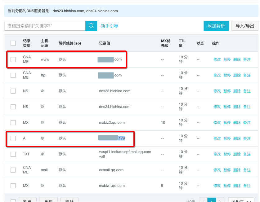Click 暂停 for mxbiz2.qq.com record
This screenshot has height=202, width=260.
(227, 122)
